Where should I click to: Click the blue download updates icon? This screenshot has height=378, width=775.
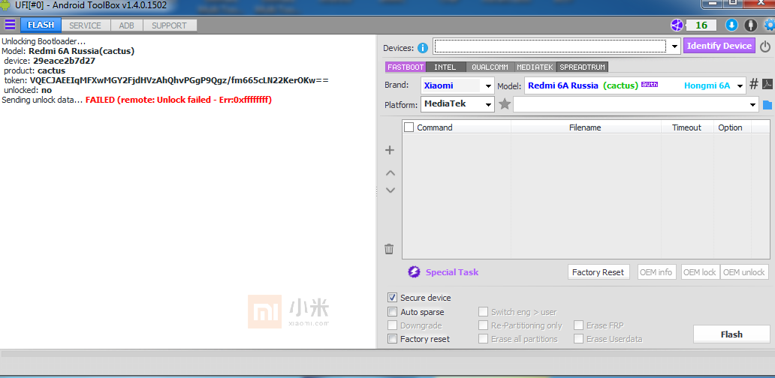coord(731,25)
